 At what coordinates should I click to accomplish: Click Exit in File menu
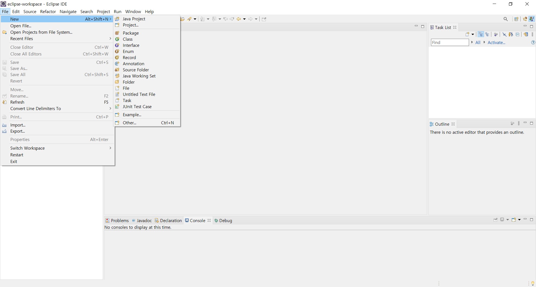pyautogui.click(x=58, y=162)
